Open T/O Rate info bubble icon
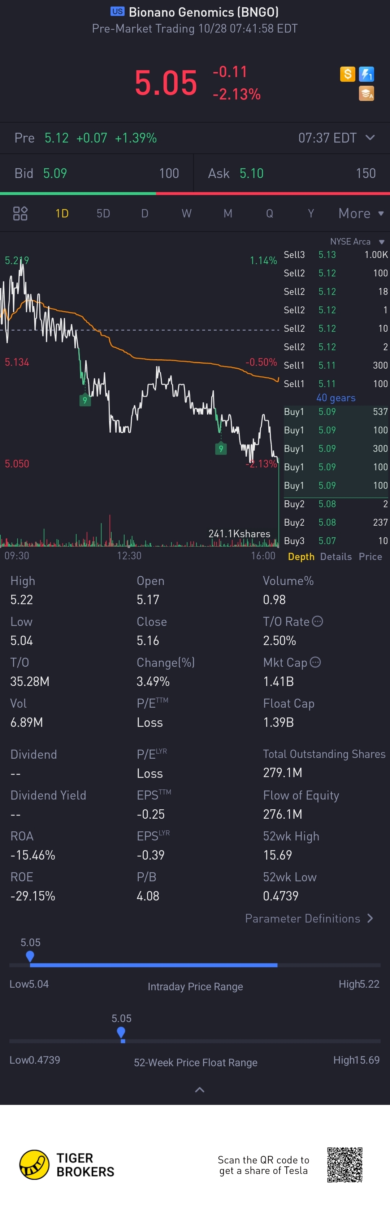The width and height of the screenshot is (390, 1225). (x=318, y=621)
